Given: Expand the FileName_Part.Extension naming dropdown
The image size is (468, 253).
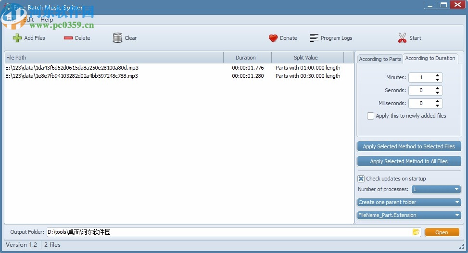Looking at the screenshot, I should tap(409, 215).
